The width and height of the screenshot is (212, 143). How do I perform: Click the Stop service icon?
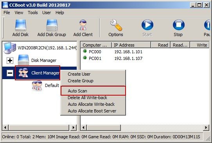tap(178, 25)
